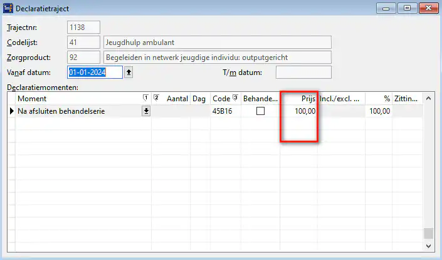Viewport: 442px width, 260px height.
Task: Click the column 1 header marker
Action: pos(146,98)
